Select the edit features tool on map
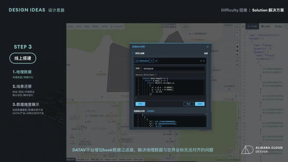The height and width of the screenshot is (162, 288). [x=237, y=61]
